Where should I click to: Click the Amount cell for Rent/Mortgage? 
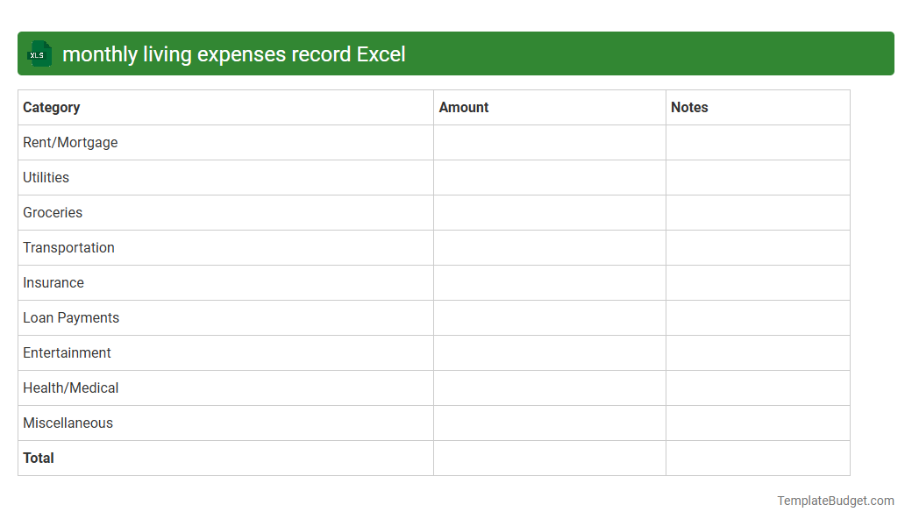pos(549,142)
